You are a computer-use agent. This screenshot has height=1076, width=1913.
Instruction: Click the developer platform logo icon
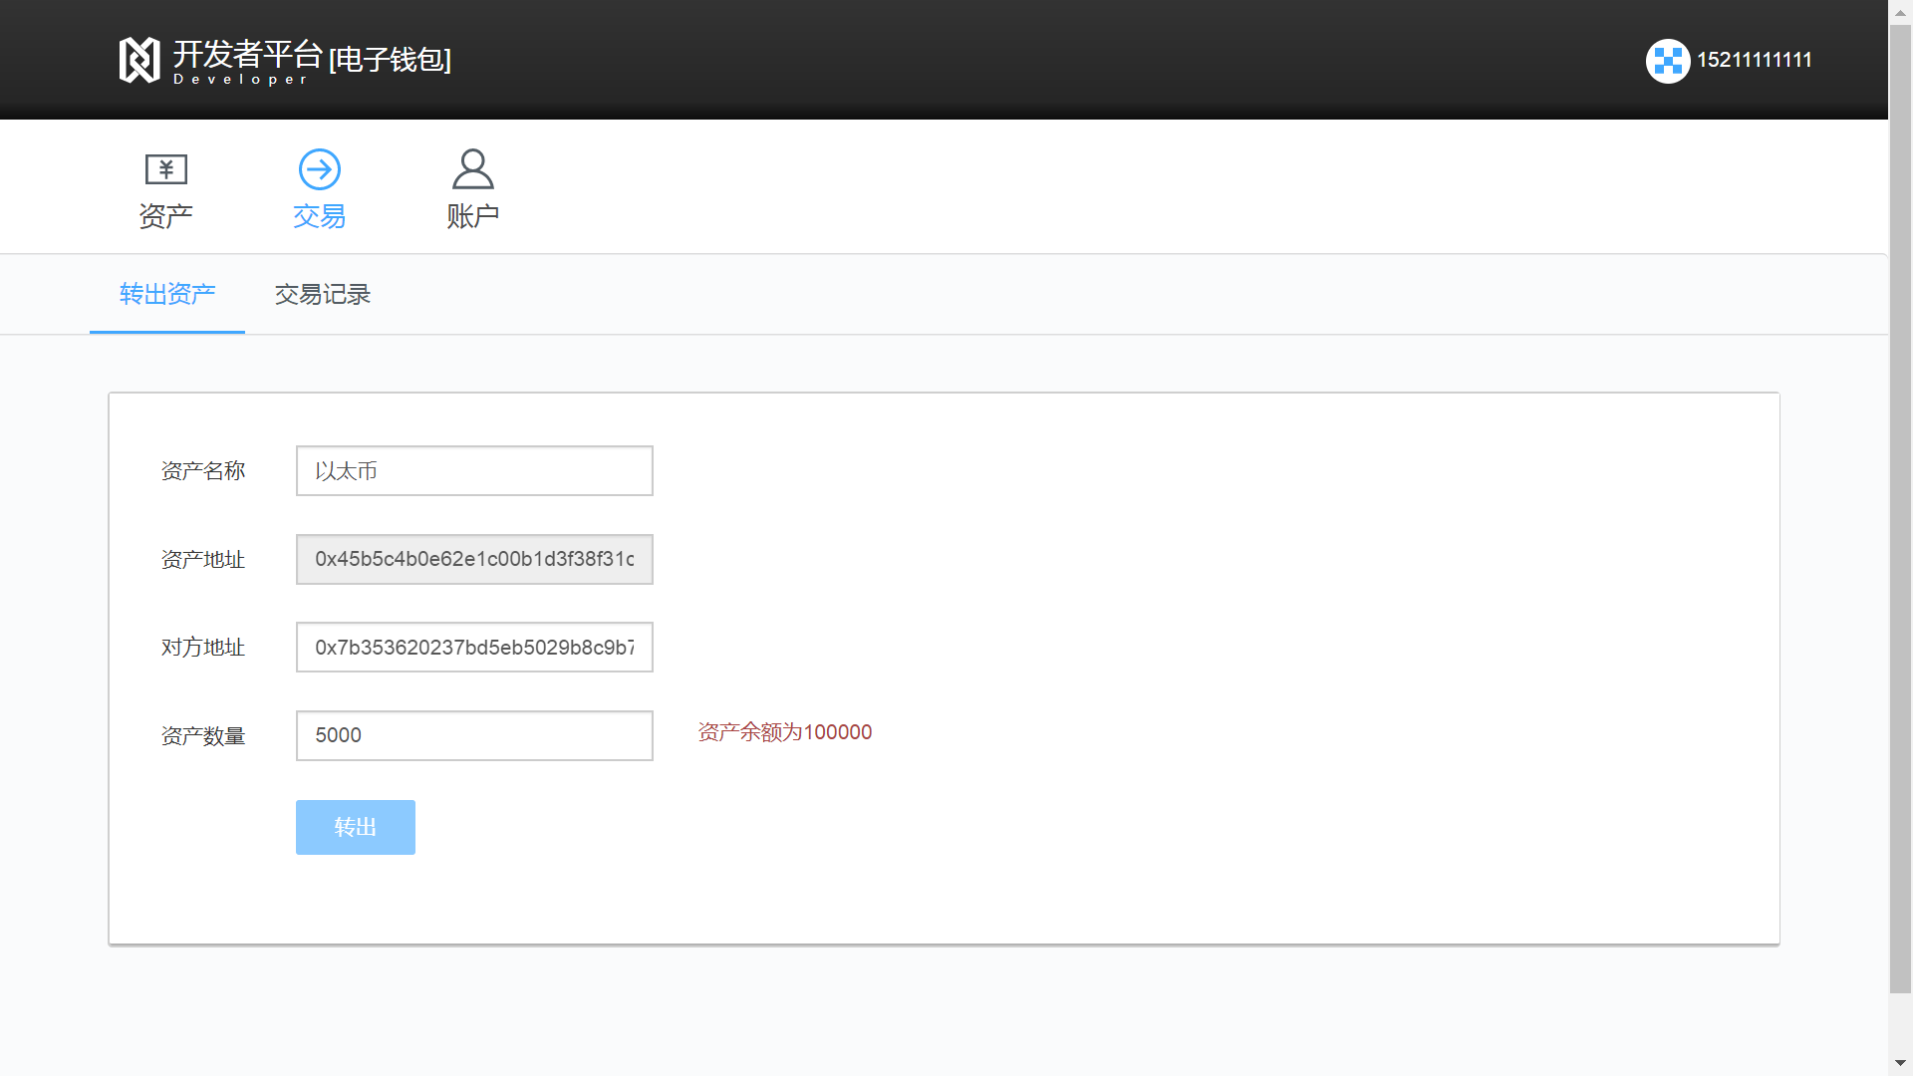(139, 60)
